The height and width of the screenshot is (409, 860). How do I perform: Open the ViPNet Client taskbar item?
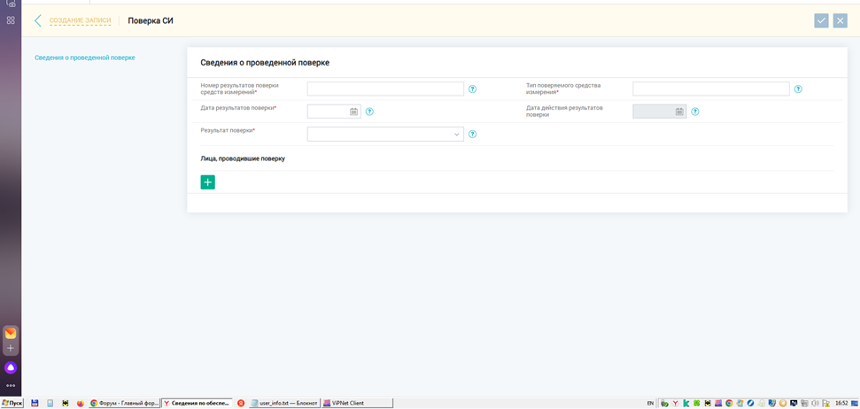click(356, 403)
